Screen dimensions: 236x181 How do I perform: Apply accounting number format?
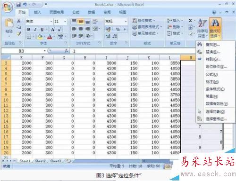108,29
